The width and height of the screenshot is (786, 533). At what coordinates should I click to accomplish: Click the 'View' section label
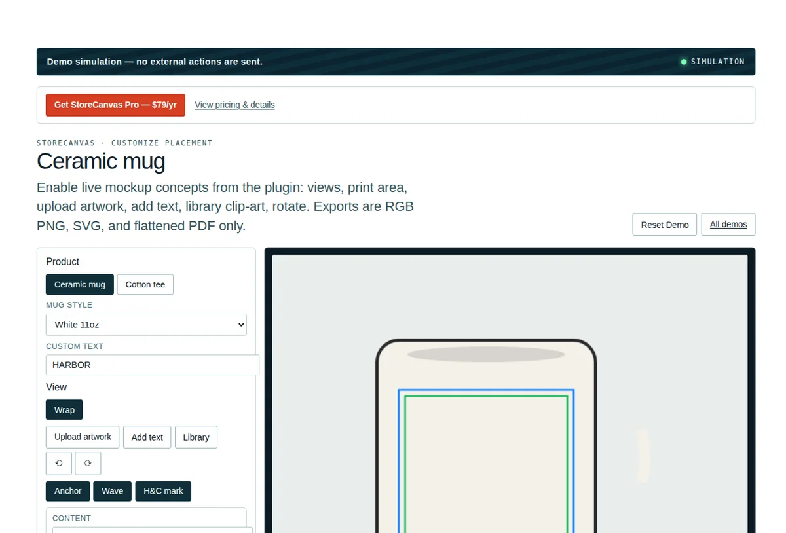click(x=56, y=387)
